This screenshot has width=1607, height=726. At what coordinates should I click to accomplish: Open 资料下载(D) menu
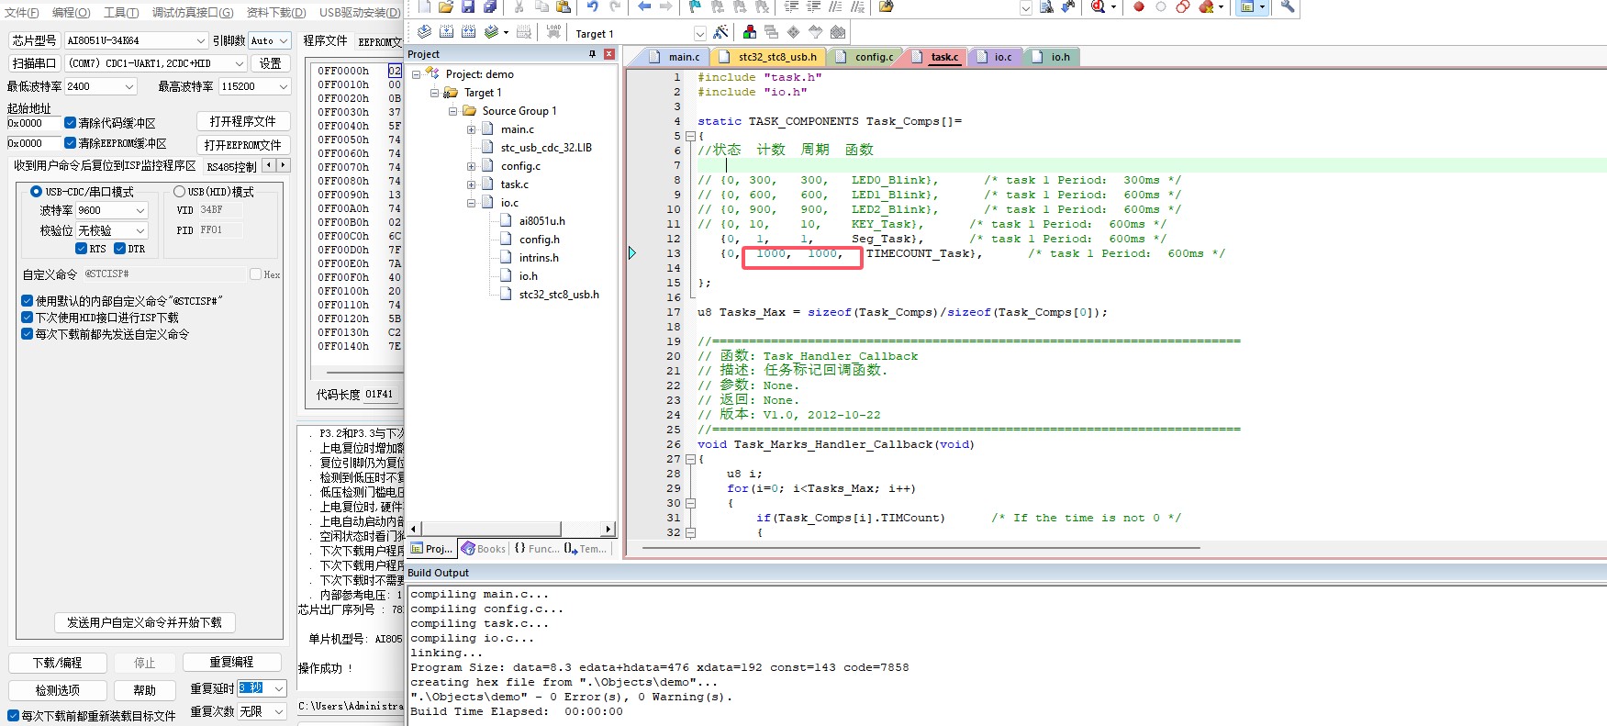coord(276,12)
